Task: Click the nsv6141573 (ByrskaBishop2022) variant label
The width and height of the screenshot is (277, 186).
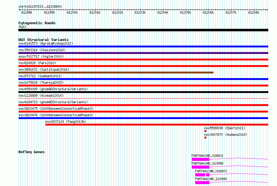Action: 46,43
